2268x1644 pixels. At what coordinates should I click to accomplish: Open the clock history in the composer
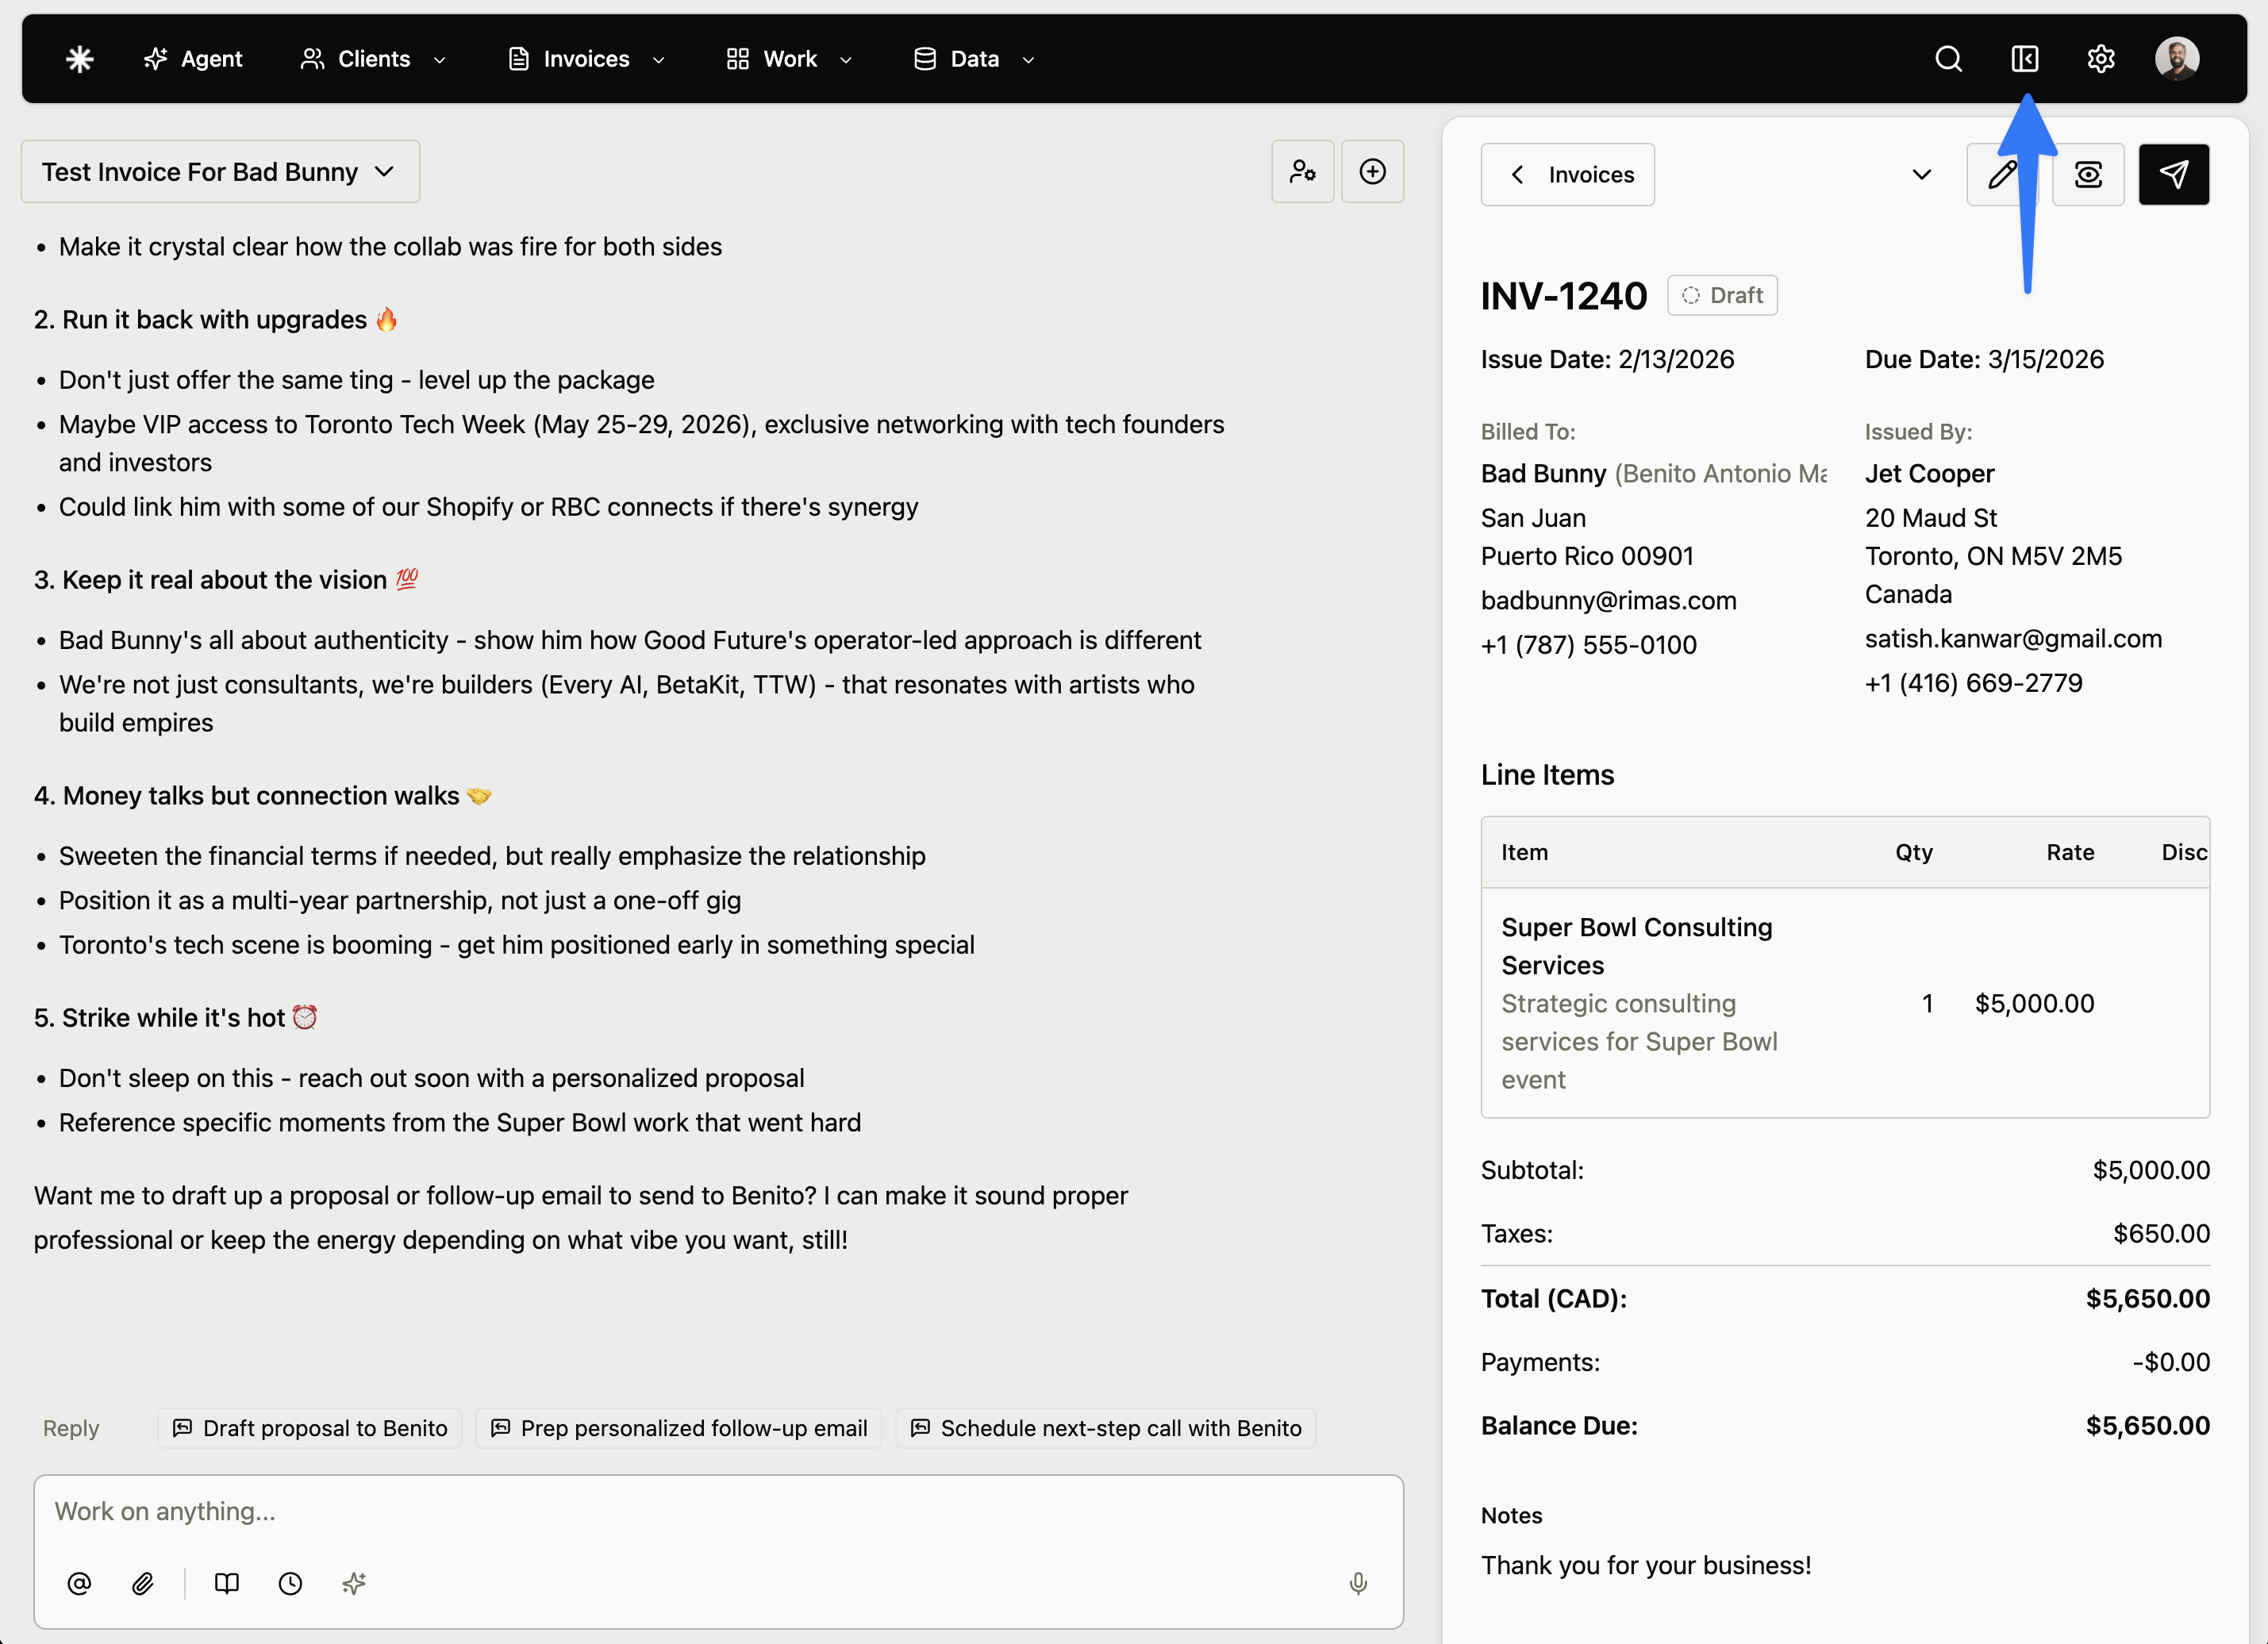point(289,1583)
